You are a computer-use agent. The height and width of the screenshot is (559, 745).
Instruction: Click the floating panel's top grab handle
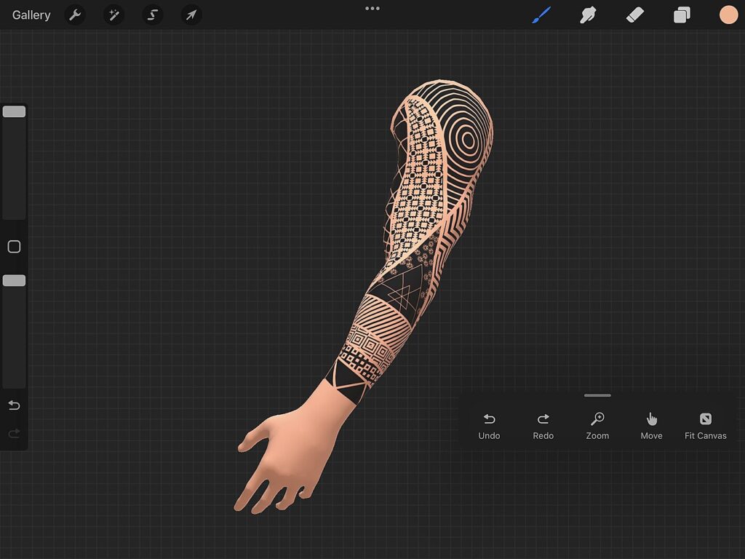tap(597, 395)
